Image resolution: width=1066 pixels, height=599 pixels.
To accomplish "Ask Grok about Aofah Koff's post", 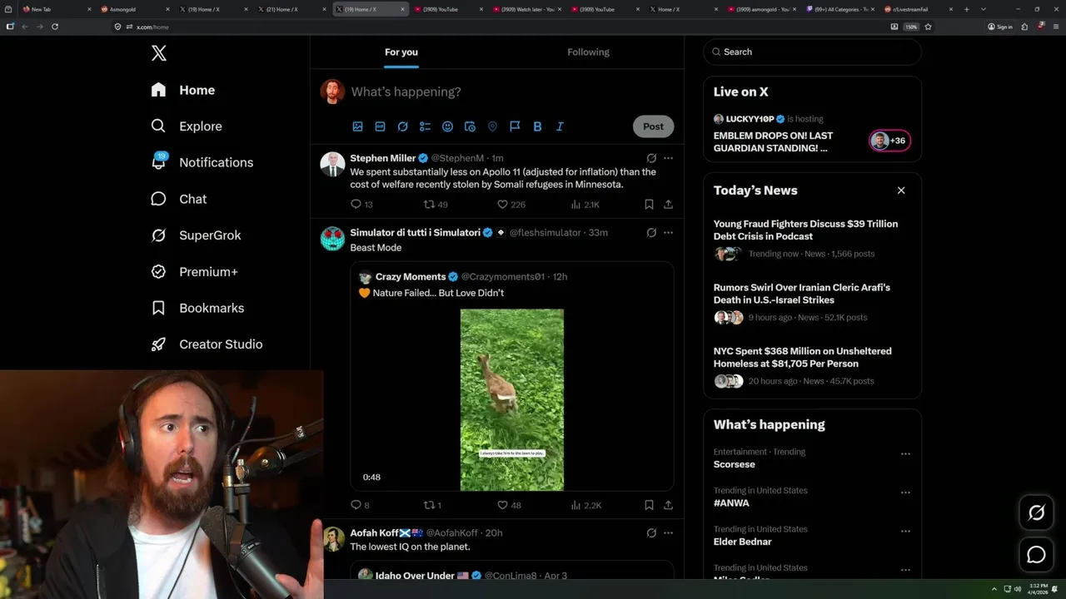I will click(651, 532).
